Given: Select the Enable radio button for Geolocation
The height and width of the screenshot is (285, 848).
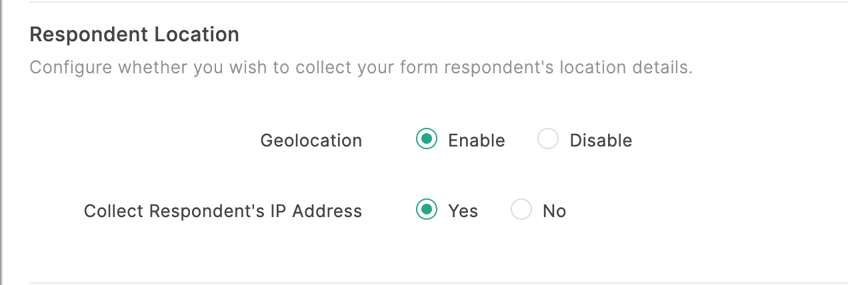Looking at the screenshot, I should (x=426, y=140).
